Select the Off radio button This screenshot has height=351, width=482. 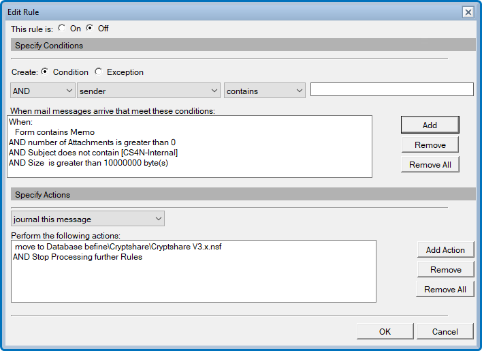[90, 29]
